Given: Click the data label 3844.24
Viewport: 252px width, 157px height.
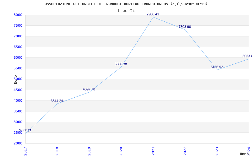Looking at the screenshot, I should (x=57, y=101).
